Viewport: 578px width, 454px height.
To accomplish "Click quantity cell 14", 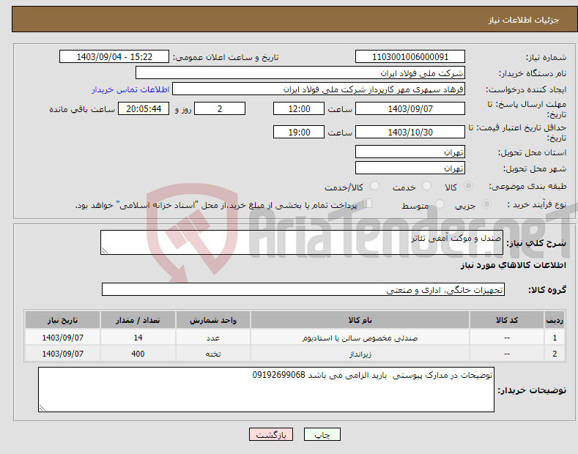I will click(138, 338).
